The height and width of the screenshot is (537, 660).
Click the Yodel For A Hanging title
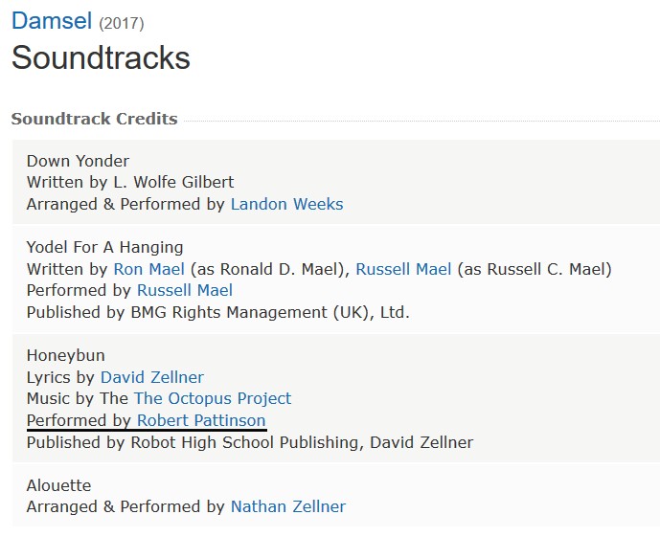click(x=104, y=247)
